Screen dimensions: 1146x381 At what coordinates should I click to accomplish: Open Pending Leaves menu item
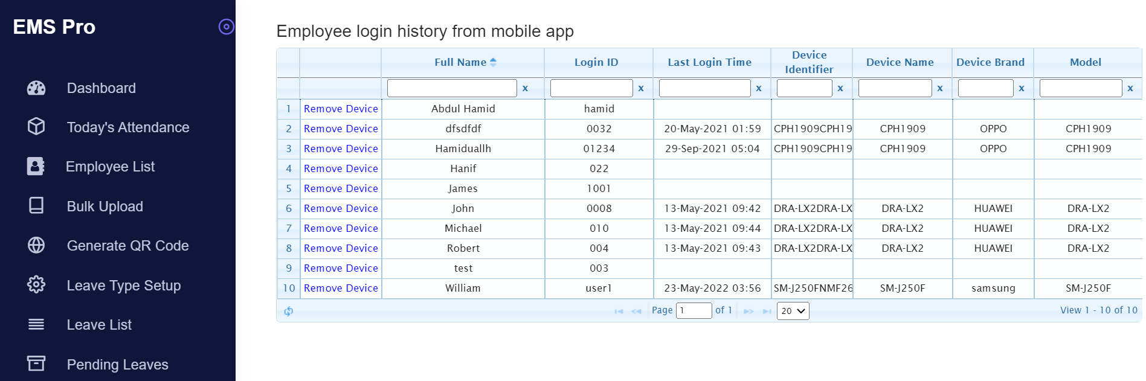click(x=118, y=365)
